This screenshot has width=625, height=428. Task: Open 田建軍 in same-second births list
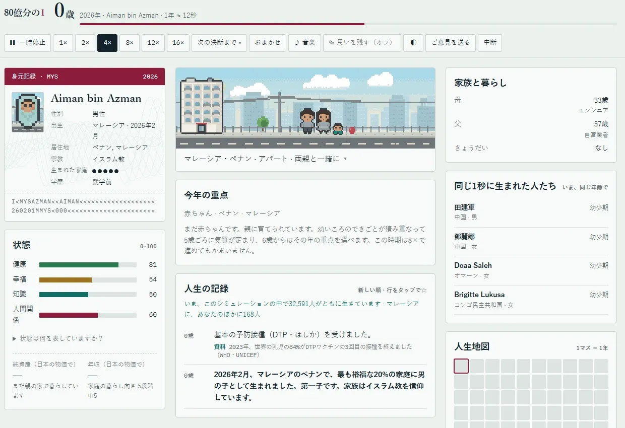click(x=531, y=212)
